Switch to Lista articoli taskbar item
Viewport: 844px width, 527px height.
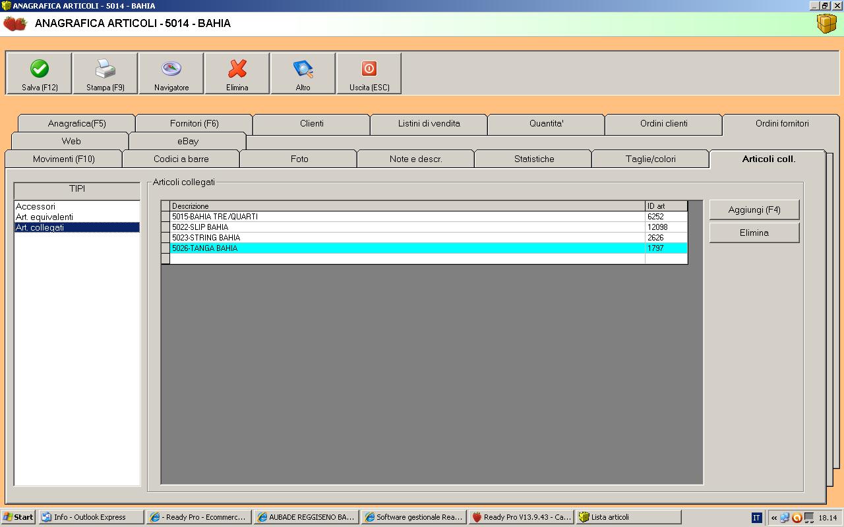628,517
